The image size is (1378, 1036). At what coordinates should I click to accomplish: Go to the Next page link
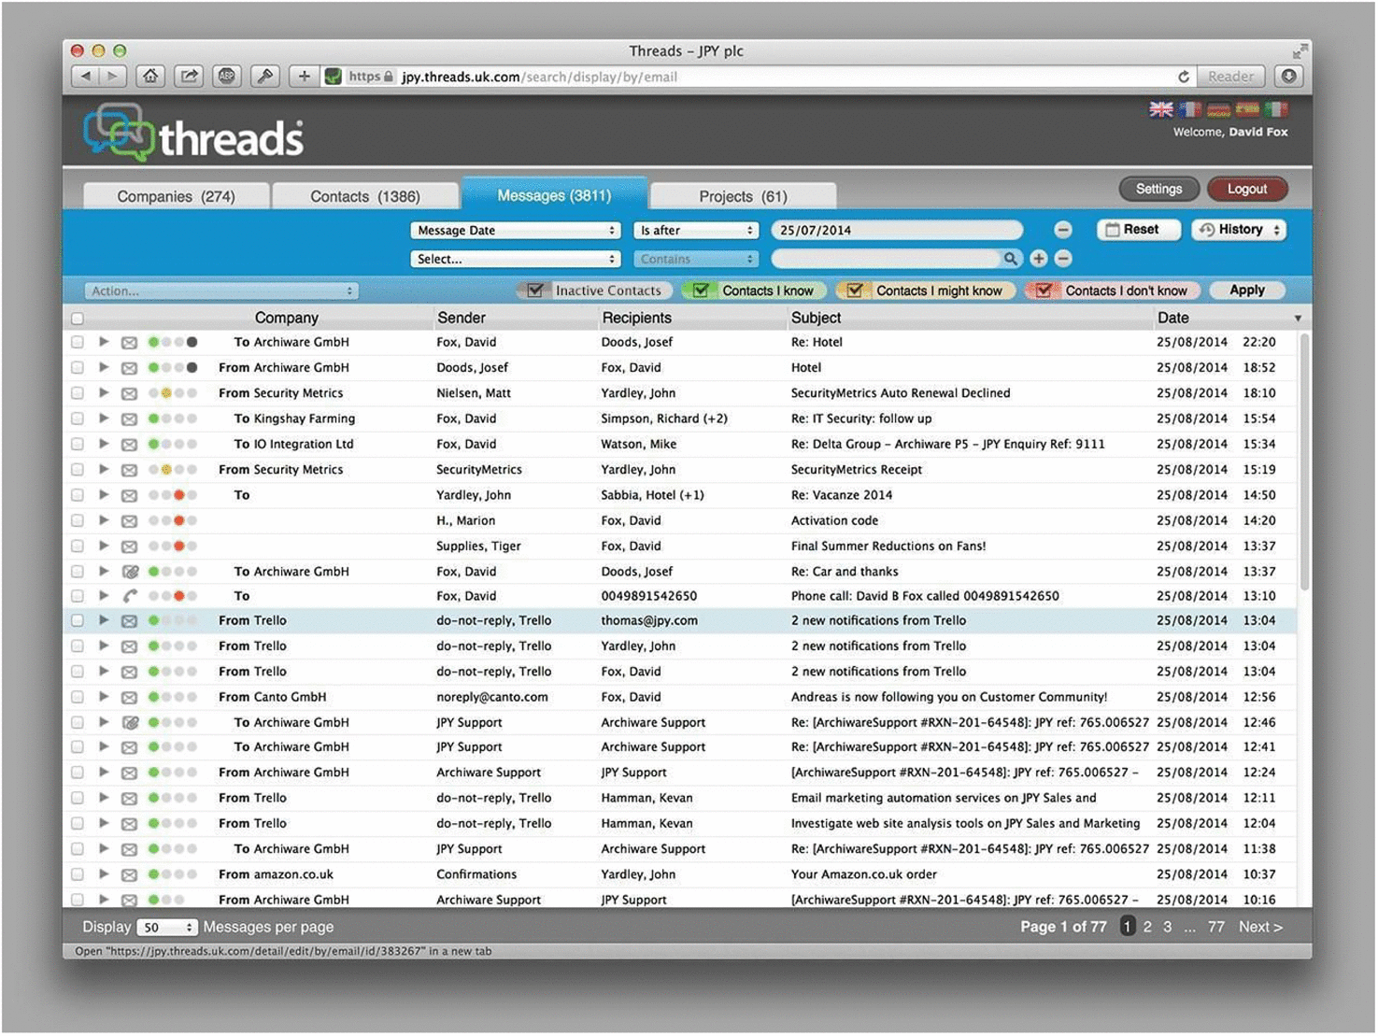[x=1260, y=928]
